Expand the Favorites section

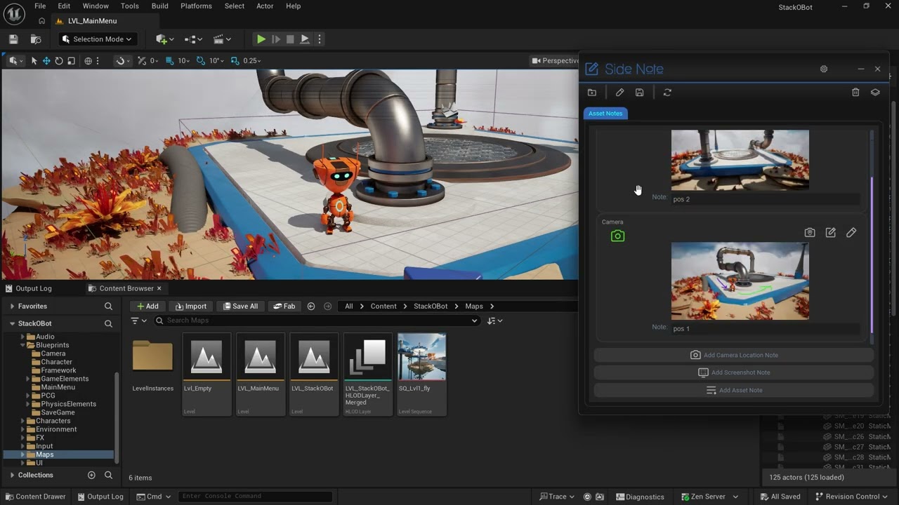pyautogui.click(x=12, y=307)
